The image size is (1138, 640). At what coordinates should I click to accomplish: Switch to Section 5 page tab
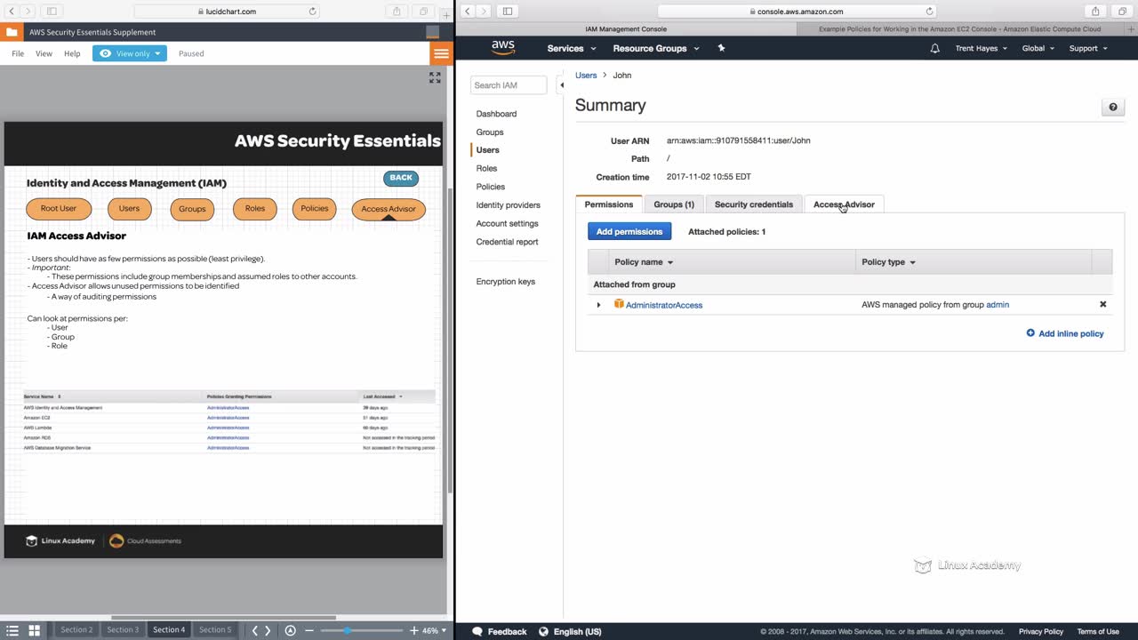(x=215, y=630)
